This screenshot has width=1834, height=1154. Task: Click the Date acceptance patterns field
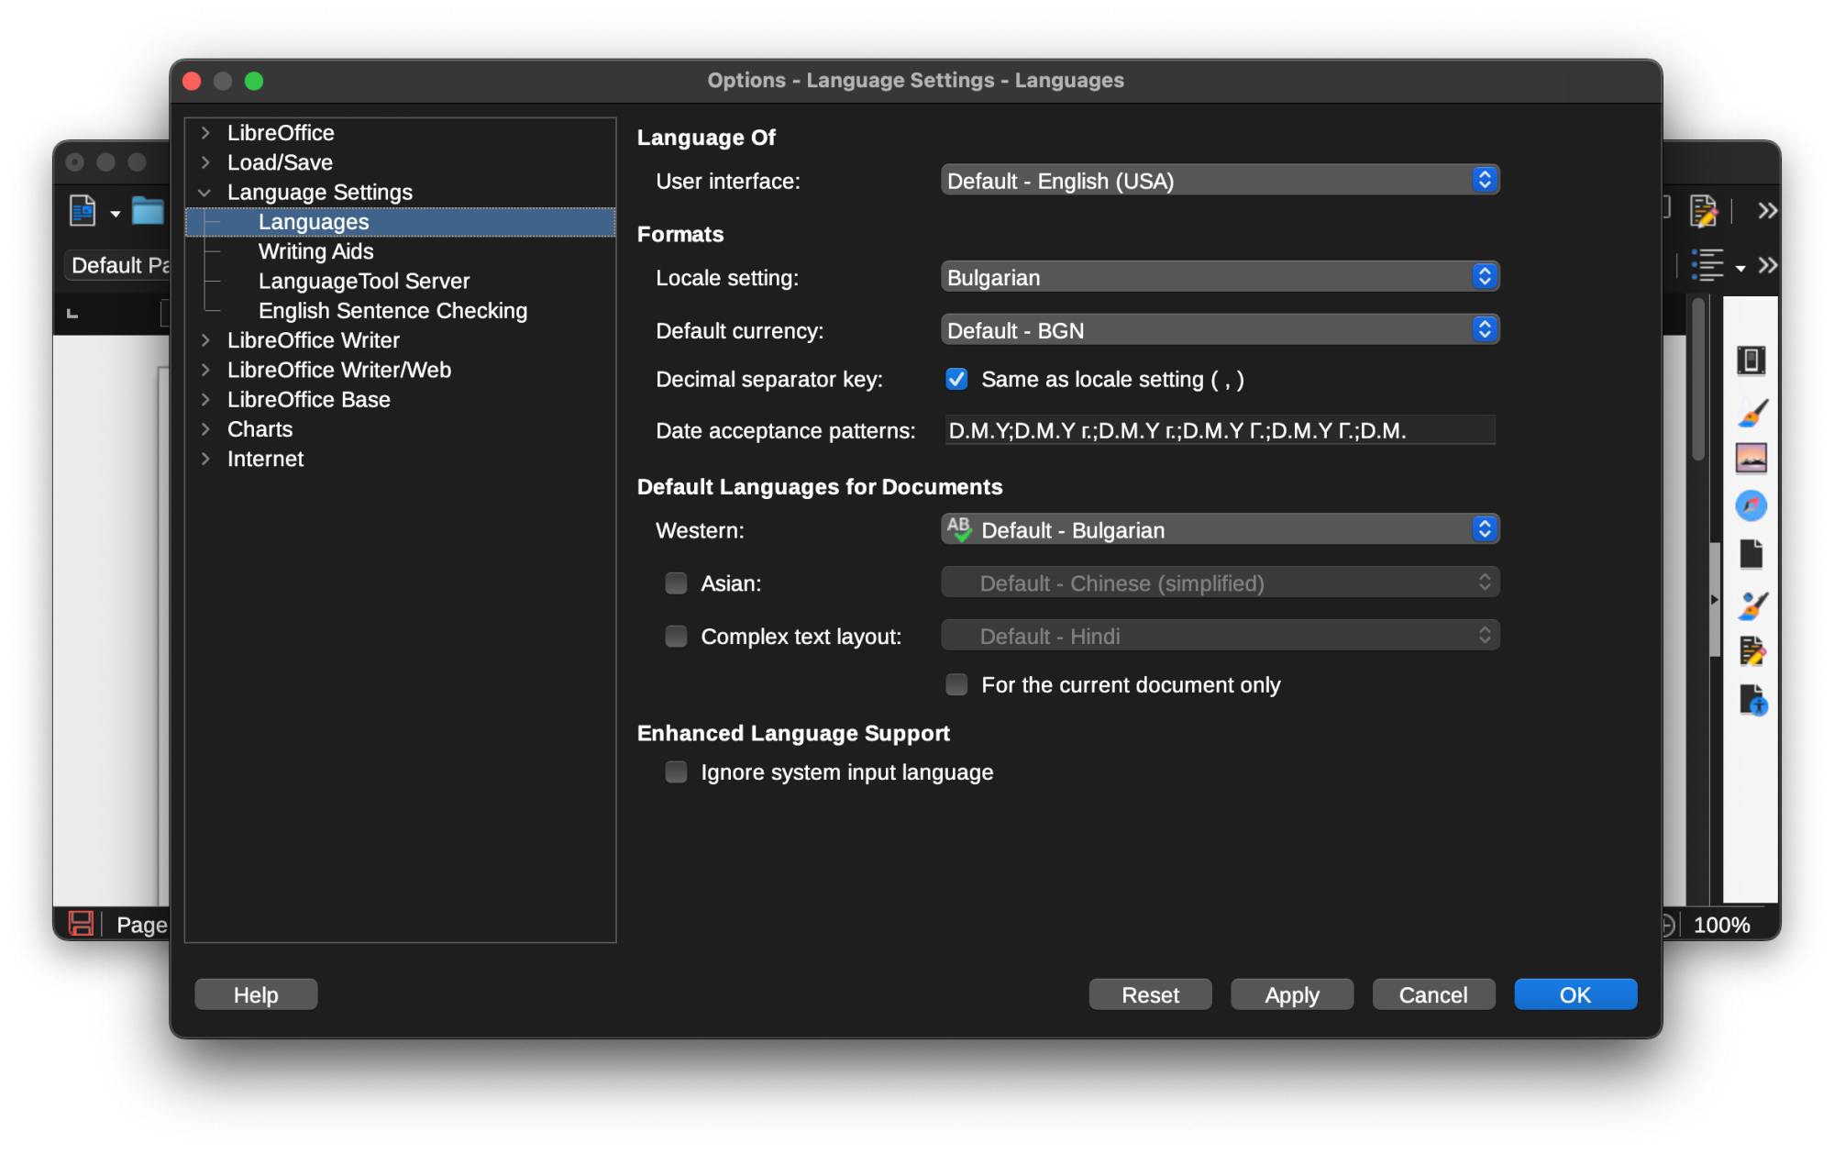[1220, 430]
